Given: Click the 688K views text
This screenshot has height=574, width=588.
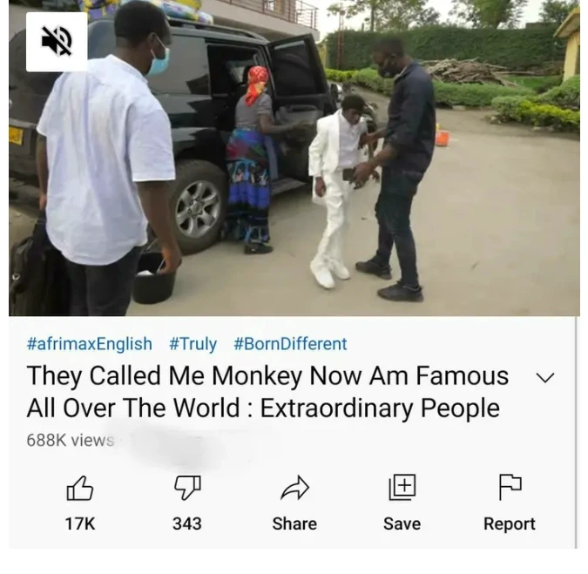Looking at the screenshot, I should pyautogui.click(x=71, y=440).
